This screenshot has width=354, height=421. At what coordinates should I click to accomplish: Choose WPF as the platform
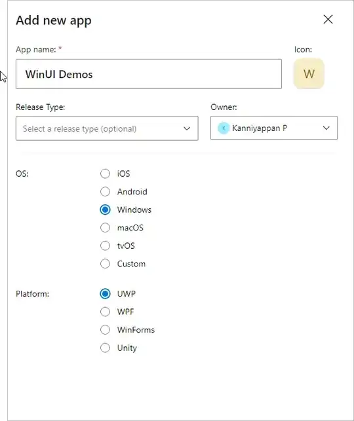point(105,312)
